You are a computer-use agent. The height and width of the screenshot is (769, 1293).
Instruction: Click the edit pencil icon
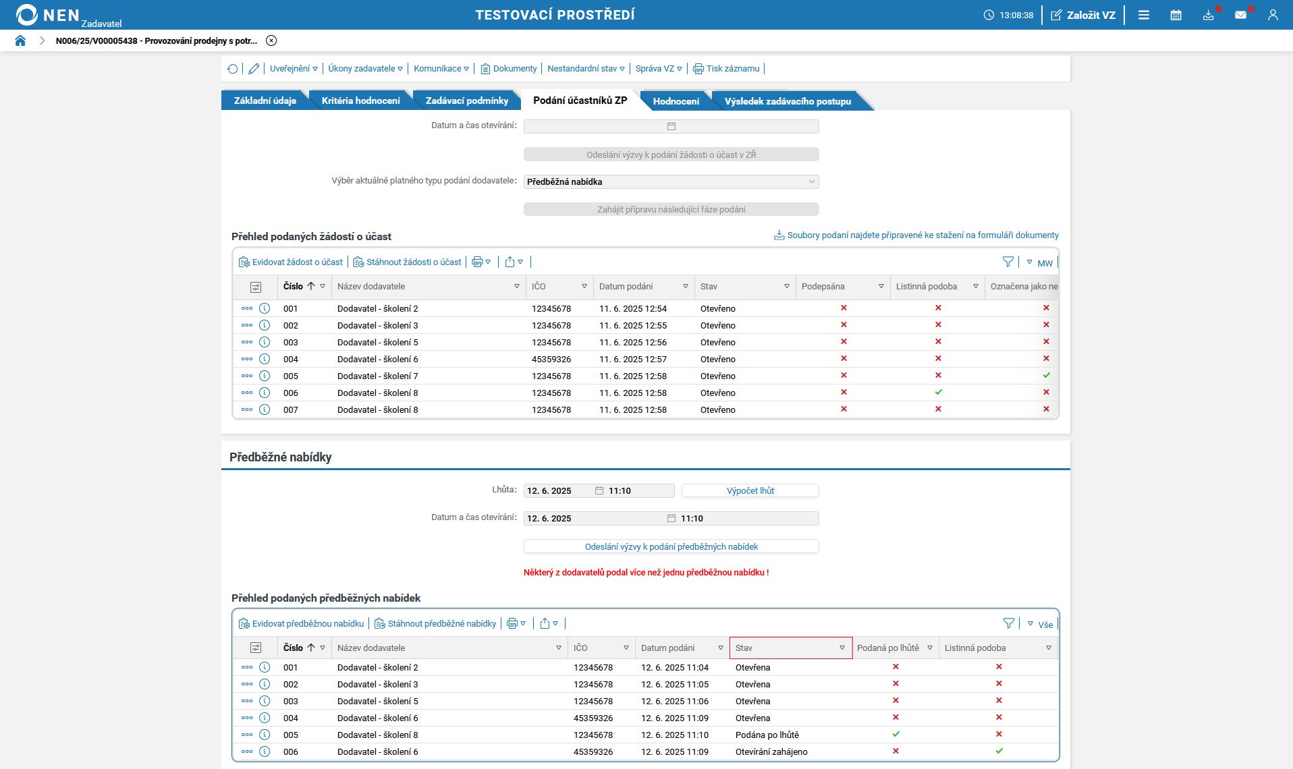tap(254, 69)
